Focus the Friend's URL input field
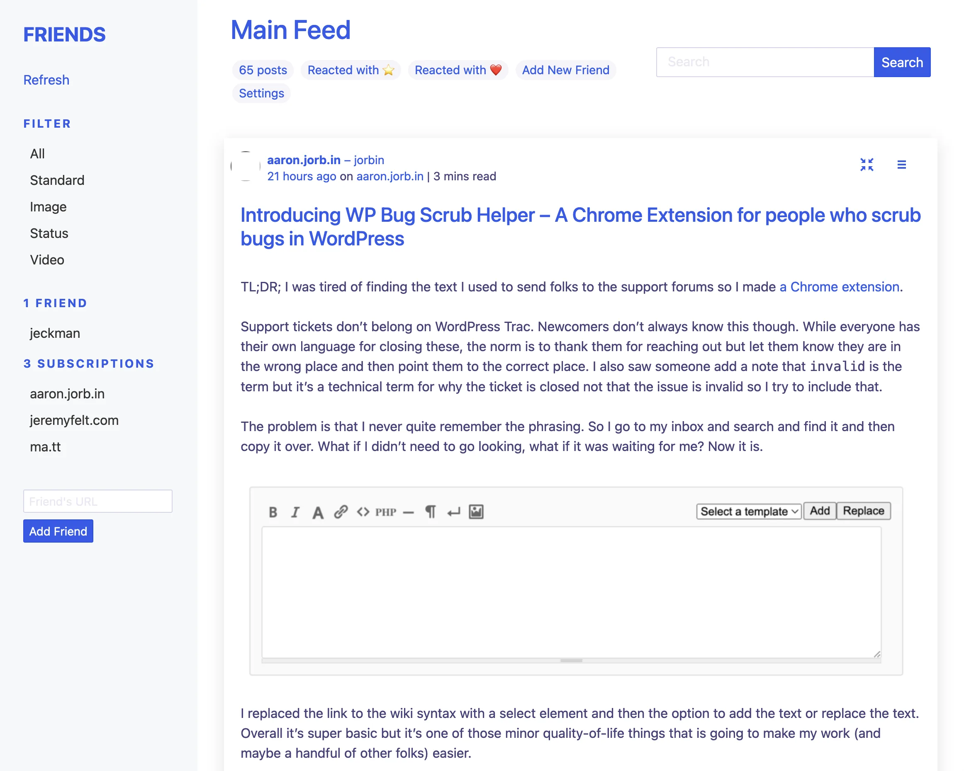The image size is (964, 771). click(x=97, y=501)
